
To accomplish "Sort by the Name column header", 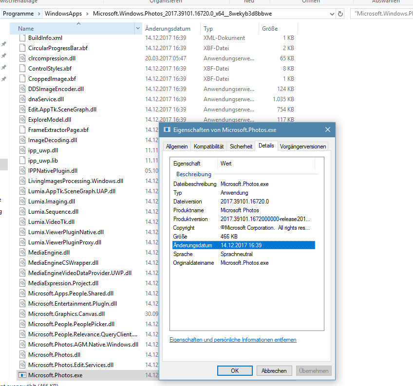I will tap(73, 28).
